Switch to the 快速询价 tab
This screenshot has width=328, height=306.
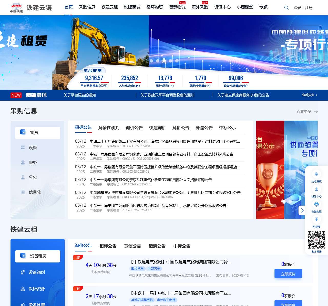pyautogui.click(x=158, y=128)
